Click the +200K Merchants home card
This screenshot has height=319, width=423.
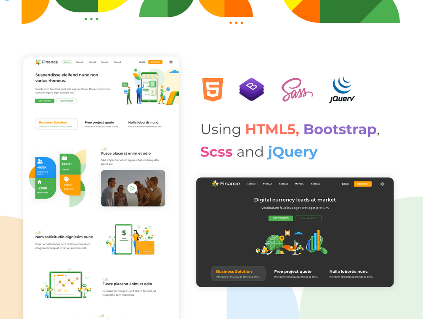45,188
